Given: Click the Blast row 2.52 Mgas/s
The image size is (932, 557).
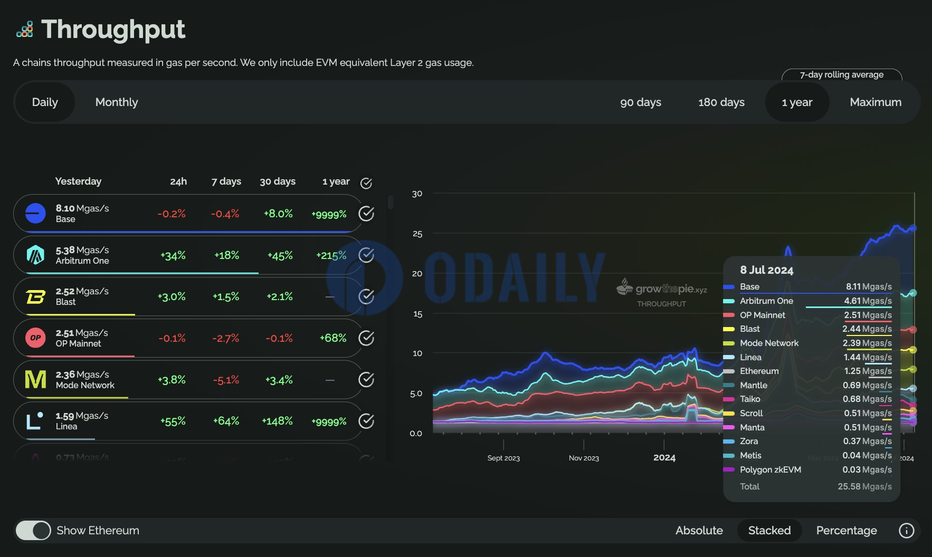Looking at the screenshot, I should (187, 296).
